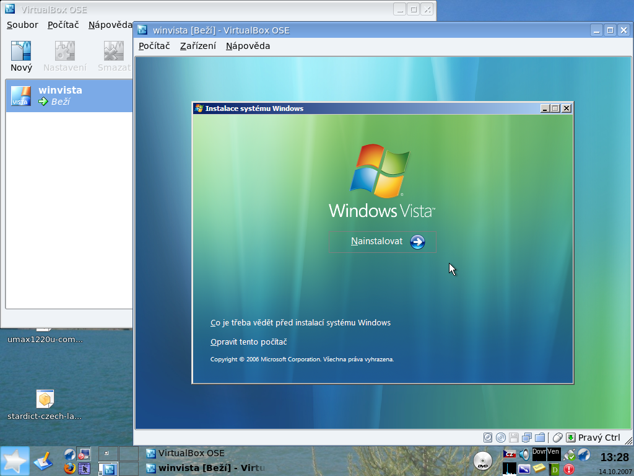634x476 pixels.
Task: Open 'Co je třeba vědět' info link
Action: pyautogui.click(x=300, y=323)
